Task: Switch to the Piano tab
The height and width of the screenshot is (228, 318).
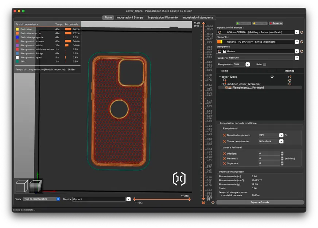Action: (108, 18)
